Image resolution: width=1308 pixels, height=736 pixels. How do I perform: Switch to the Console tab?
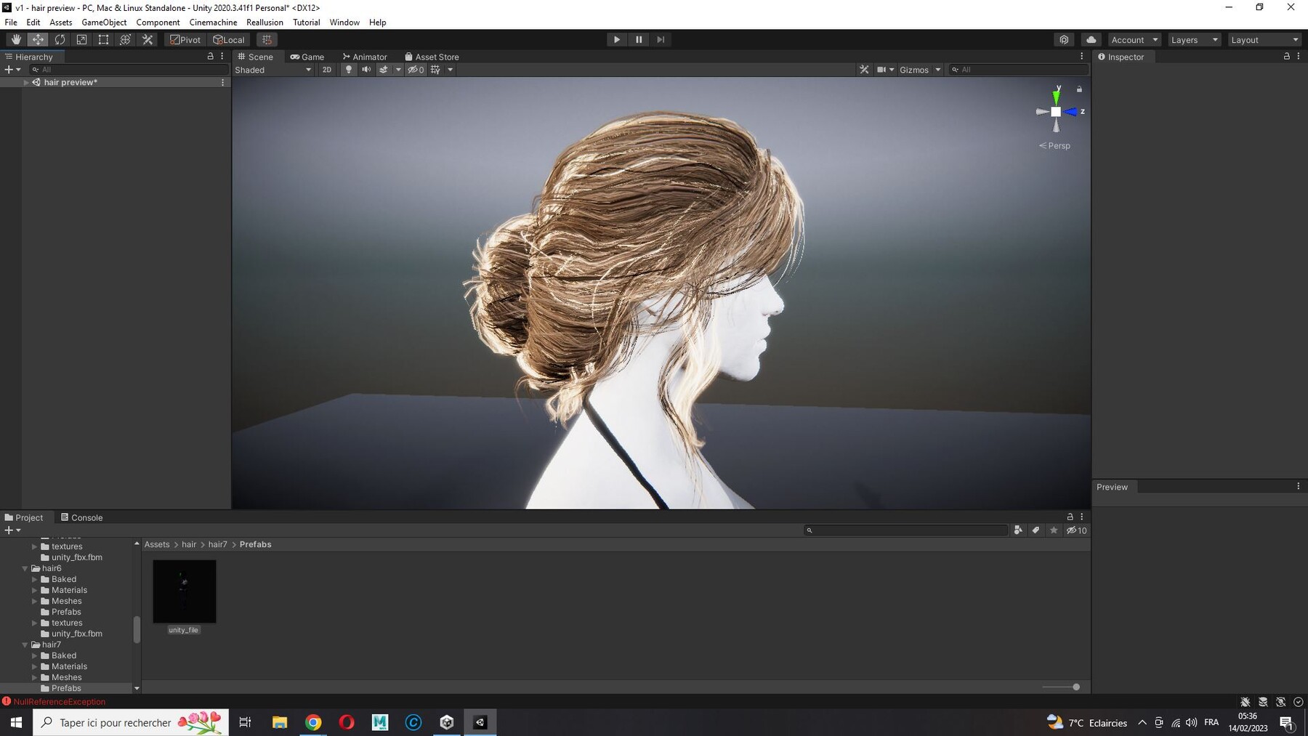pyautogui.click(x=81, y=517)
